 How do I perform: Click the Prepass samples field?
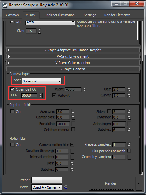[119, 145]
